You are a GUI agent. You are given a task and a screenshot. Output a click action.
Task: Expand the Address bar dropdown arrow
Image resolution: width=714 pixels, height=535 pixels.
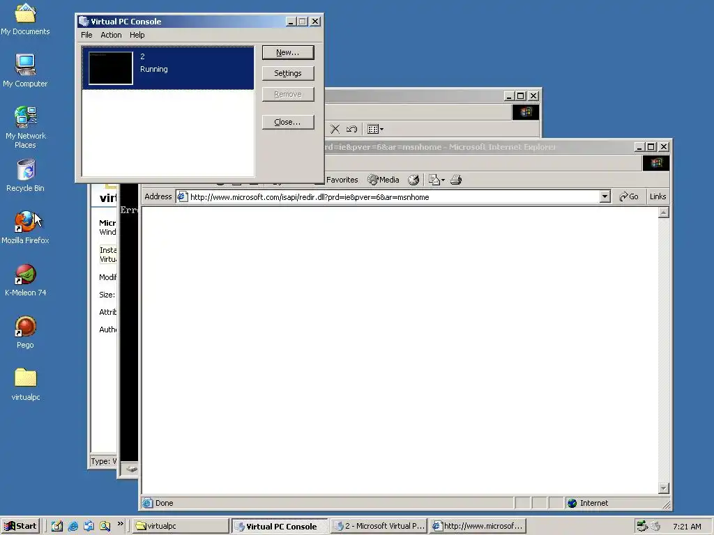(605, 196)
